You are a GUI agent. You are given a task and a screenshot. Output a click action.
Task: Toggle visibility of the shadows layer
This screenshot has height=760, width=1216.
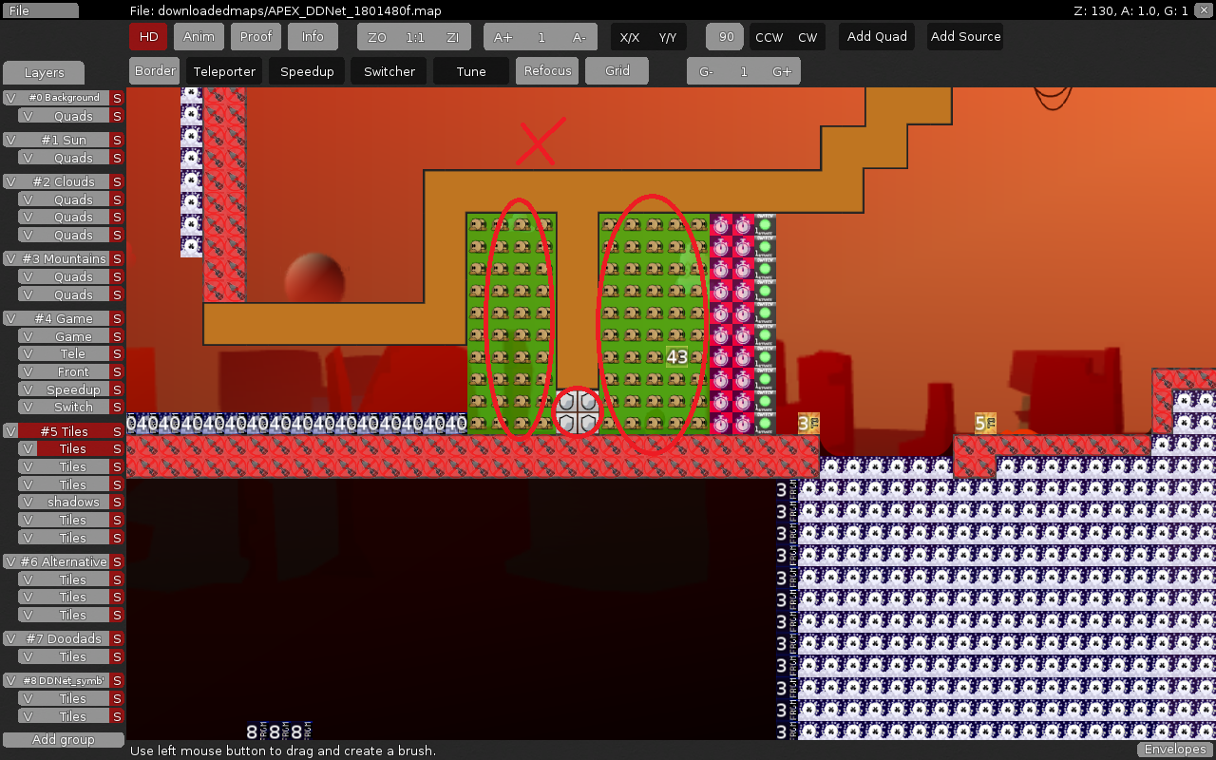click(x=28, y=502)
